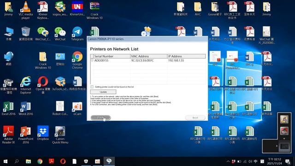Click the Next button in Canon dialog
Image resolution: width=295 pixels, height=166 pixels.
pos(195,118)
